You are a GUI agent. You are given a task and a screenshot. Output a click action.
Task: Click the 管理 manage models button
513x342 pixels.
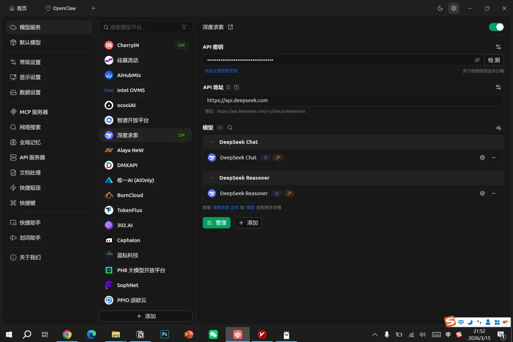[216, 223]
